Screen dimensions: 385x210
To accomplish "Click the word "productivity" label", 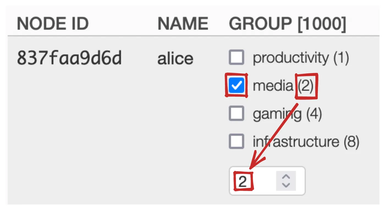I will pyautogui.click(x=290, y=58).
